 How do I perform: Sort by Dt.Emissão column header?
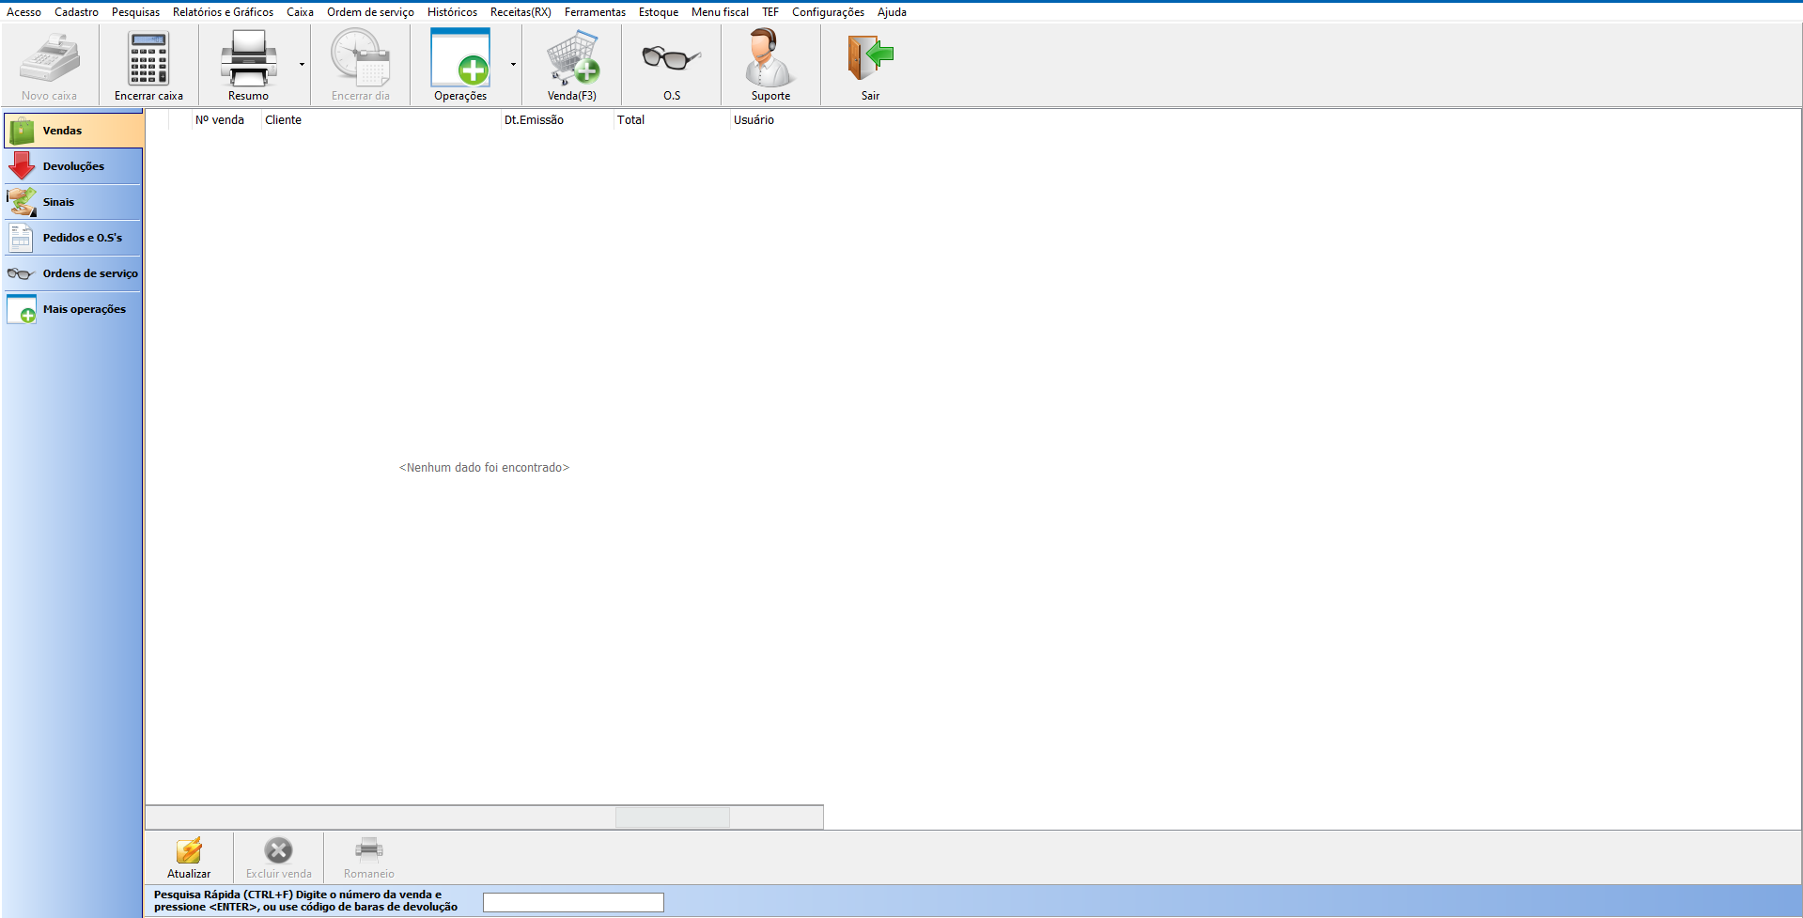557,120
